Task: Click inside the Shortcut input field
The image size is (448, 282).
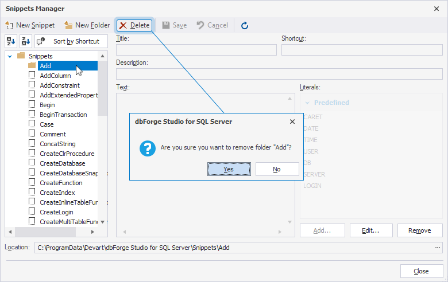Action: point(362,50)
